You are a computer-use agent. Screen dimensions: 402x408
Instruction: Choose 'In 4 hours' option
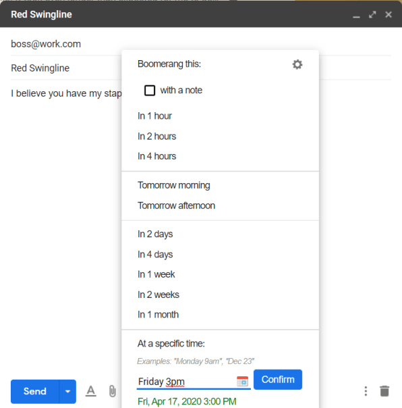click(156, 157)
